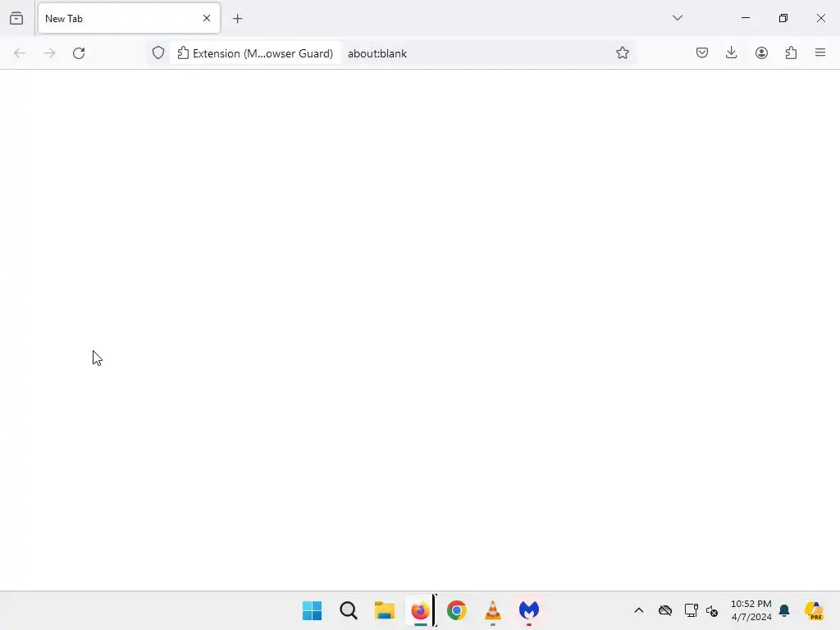The width and height of the screenshot is (840, 630).
Task: Save page to Pocket icon
Action: click(x=702, y=53)
